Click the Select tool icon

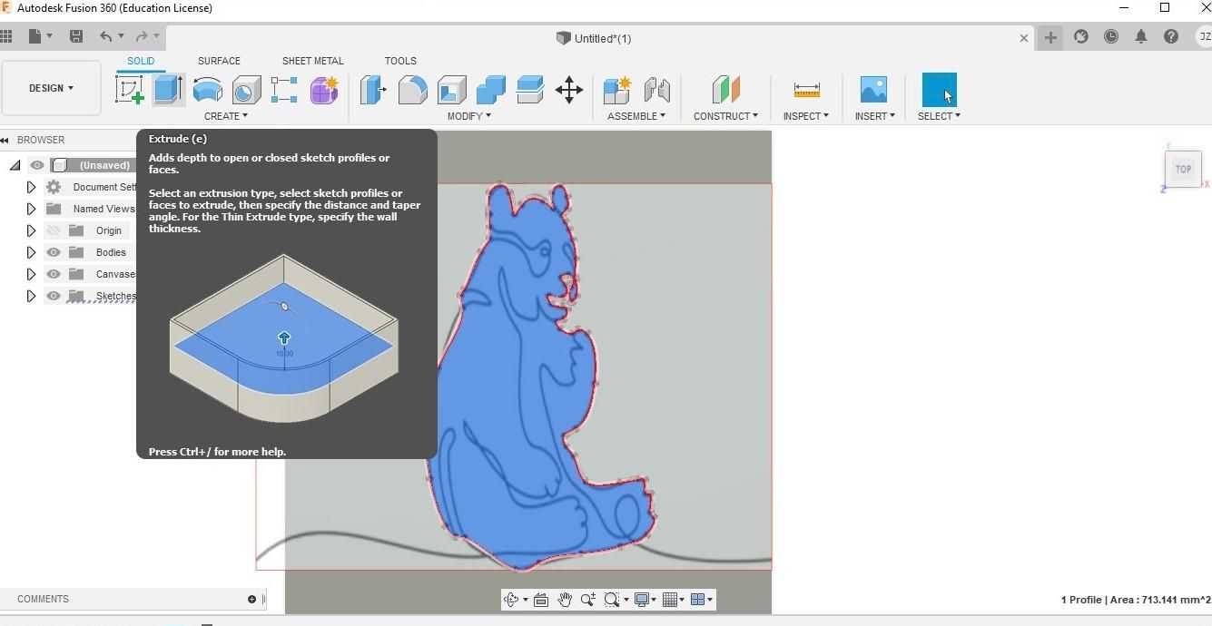[x=939, y=90]
